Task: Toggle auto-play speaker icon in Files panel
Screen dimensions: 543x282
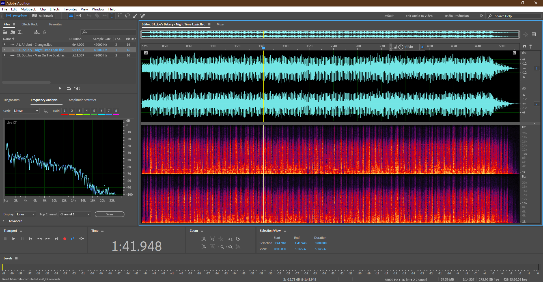Action: (x=77, y=88)
